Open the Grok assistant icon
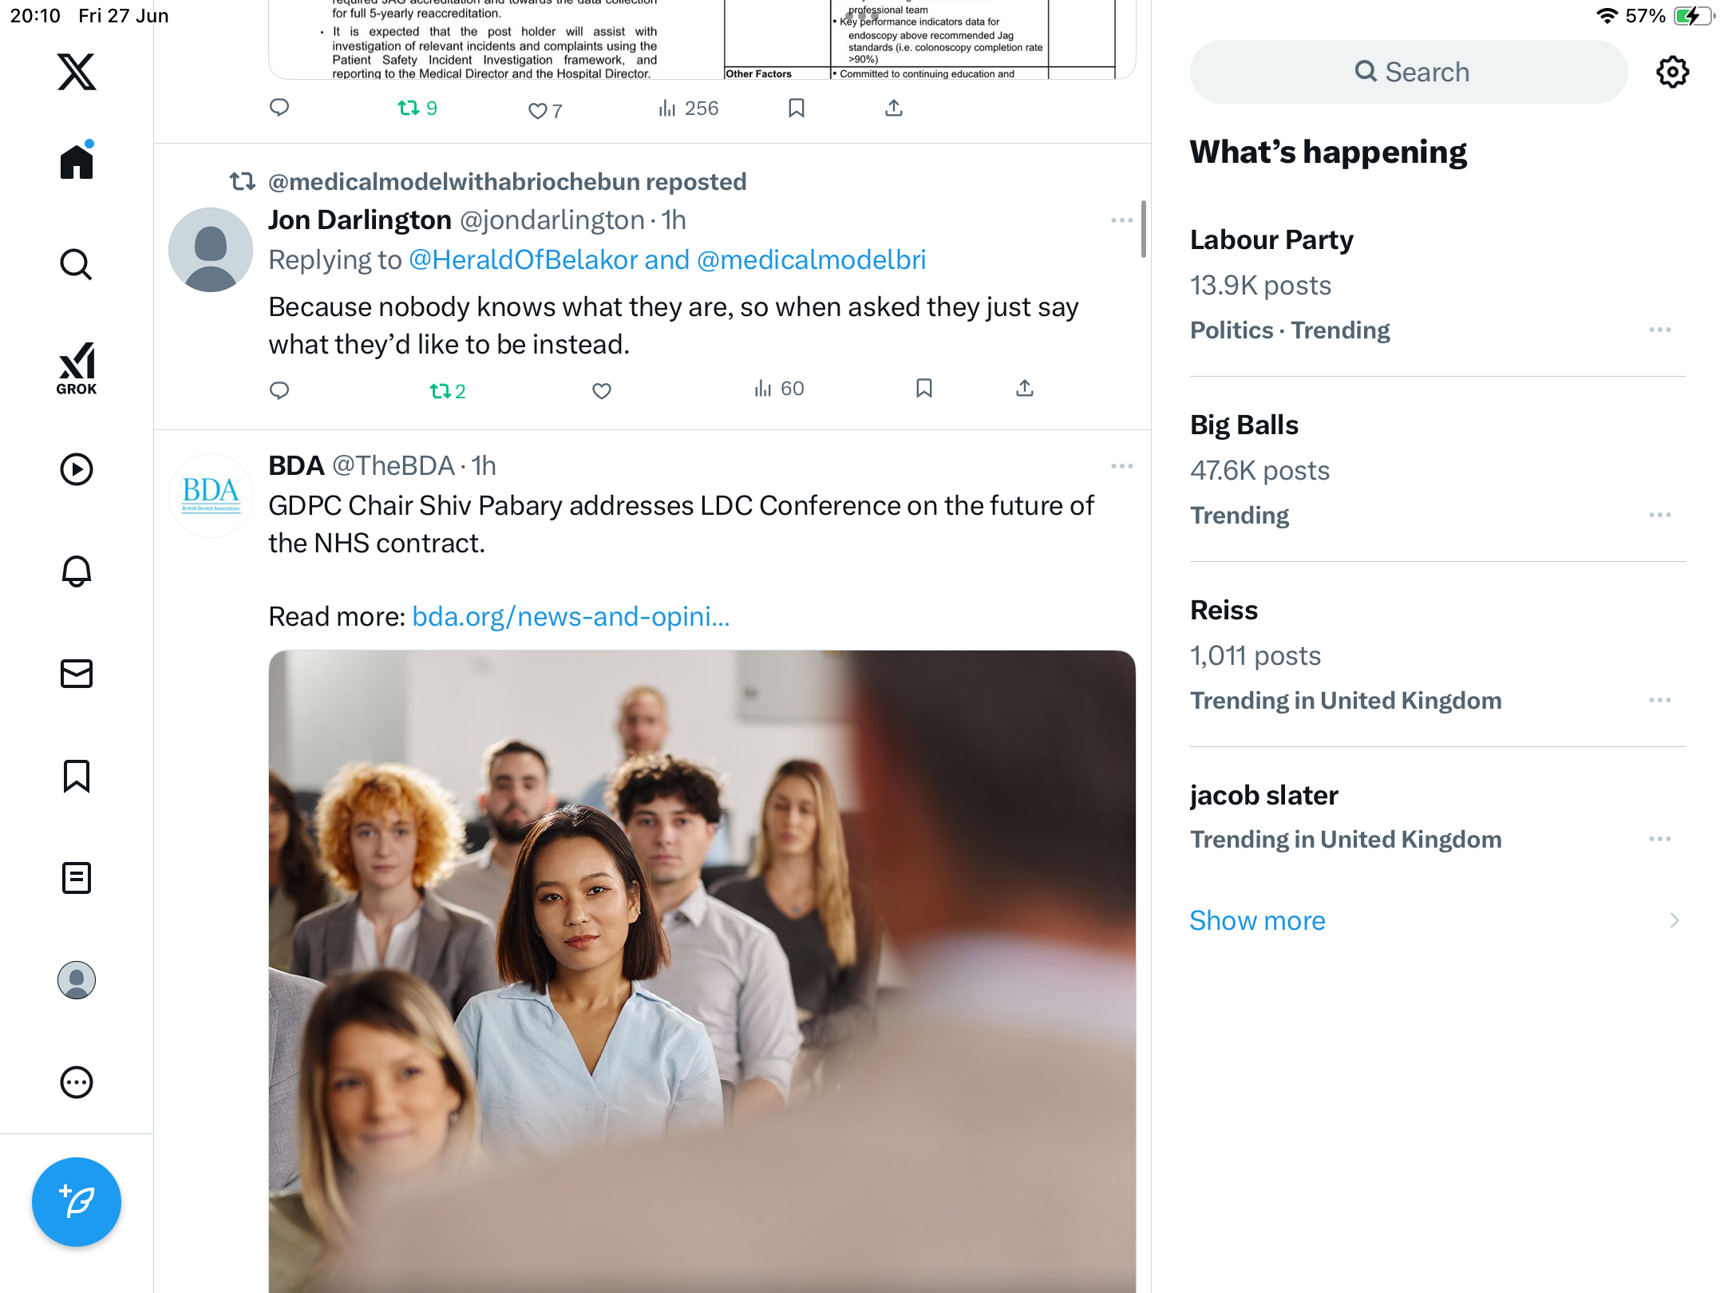The width and height of the screenshot is (1724, 1293). coord(77,369)
